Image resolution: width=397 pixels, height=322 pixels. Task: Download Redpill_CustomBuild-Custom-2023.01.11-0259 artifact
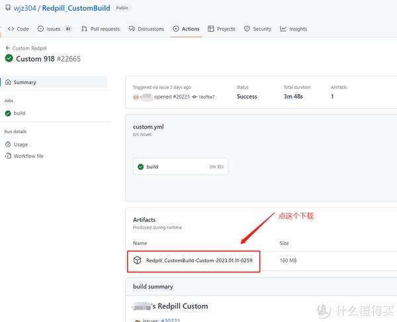tap(199, 260)
